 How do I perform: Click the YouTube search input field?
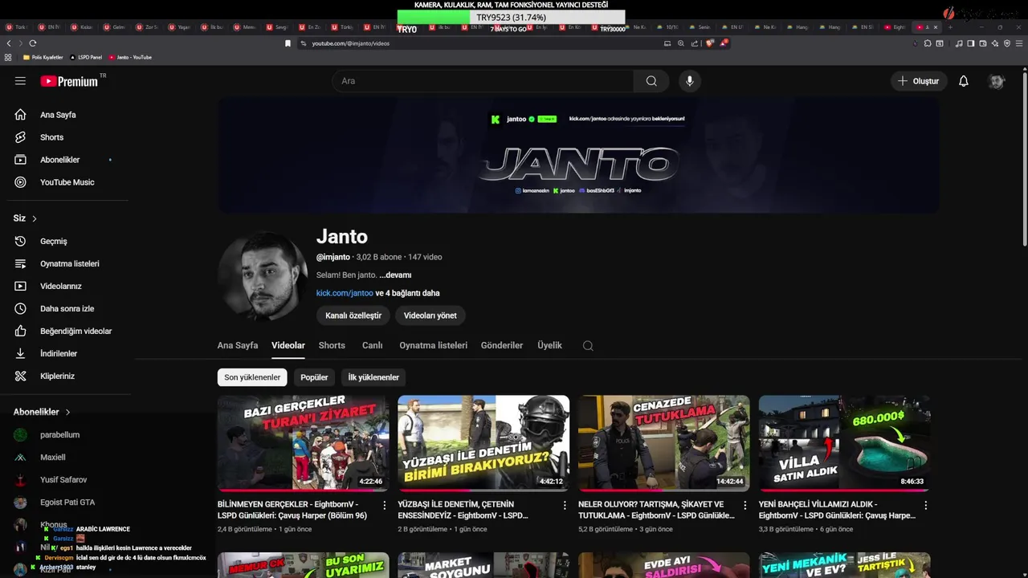pyautogui.click(x=483, y=81)
